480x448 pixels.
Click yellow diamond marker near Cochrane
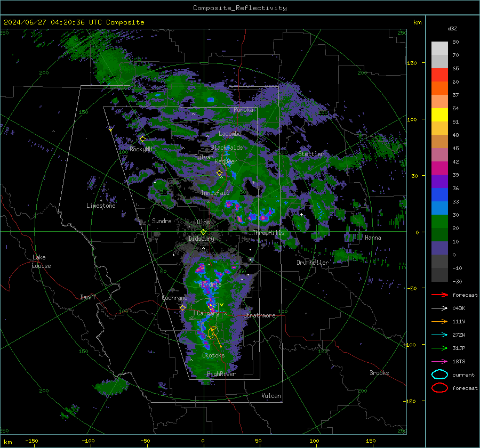(x=183, y=307)
